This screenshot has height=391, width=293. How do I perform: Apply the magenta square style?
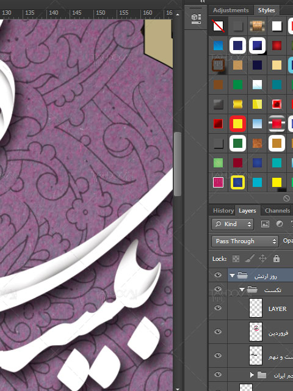tap(218, 182)
